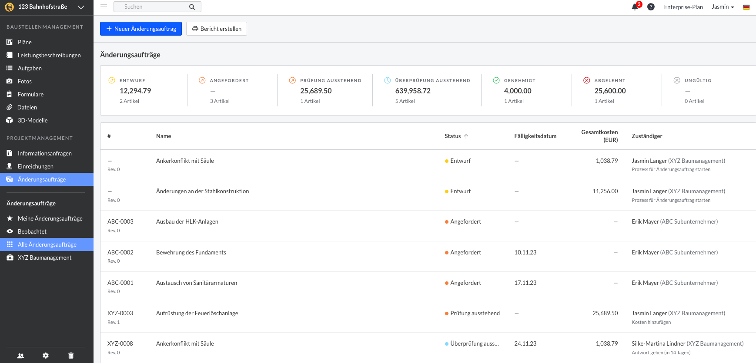Open the help question mark icon
Viewport: 756px width, 363px height.
pos(651,7)
